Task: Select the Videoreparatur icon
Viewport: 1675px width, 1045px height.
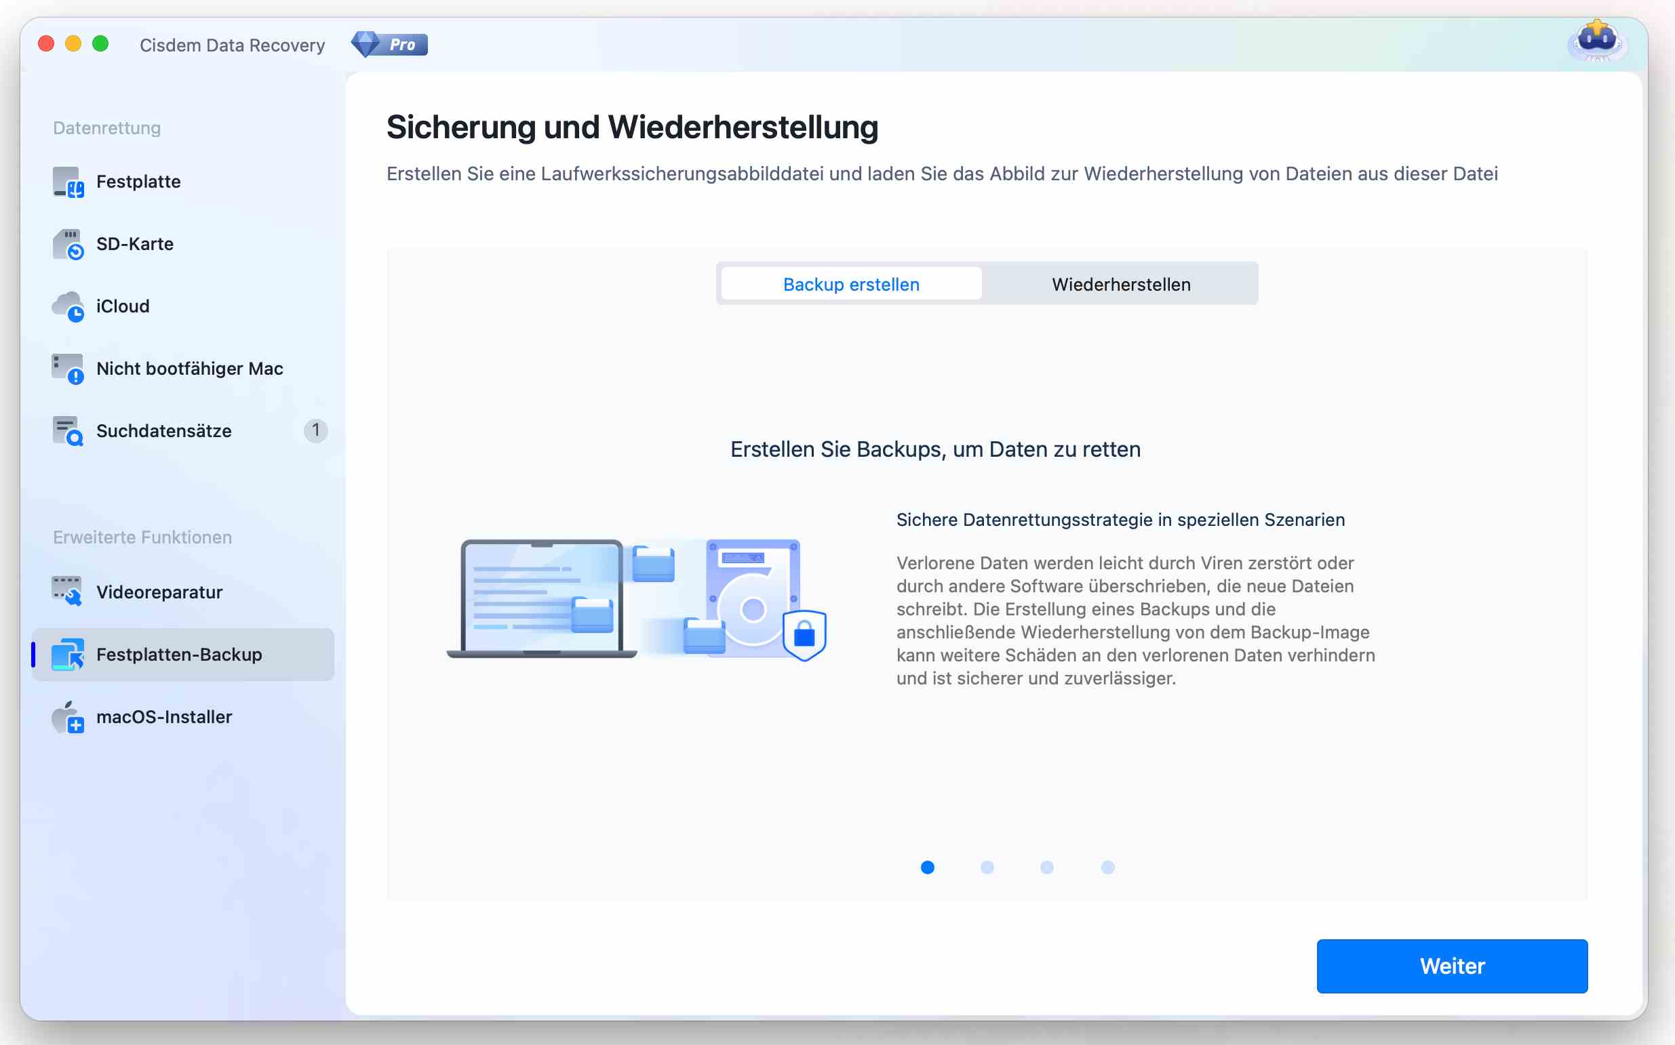Action: pyautogui.click(x=68, y=592)
